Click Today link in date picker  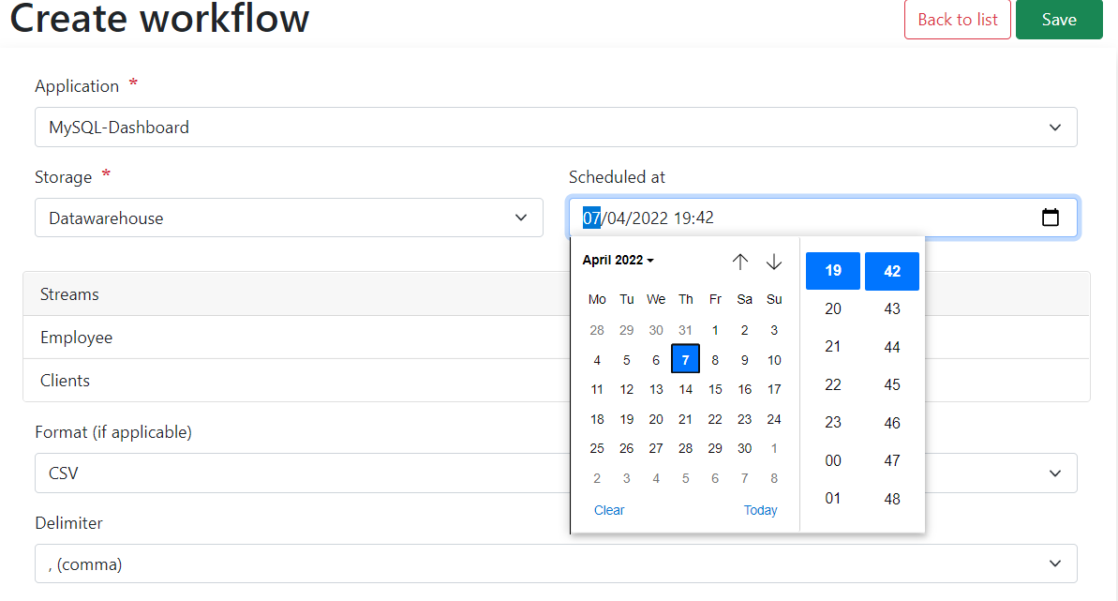click(760, 510)
